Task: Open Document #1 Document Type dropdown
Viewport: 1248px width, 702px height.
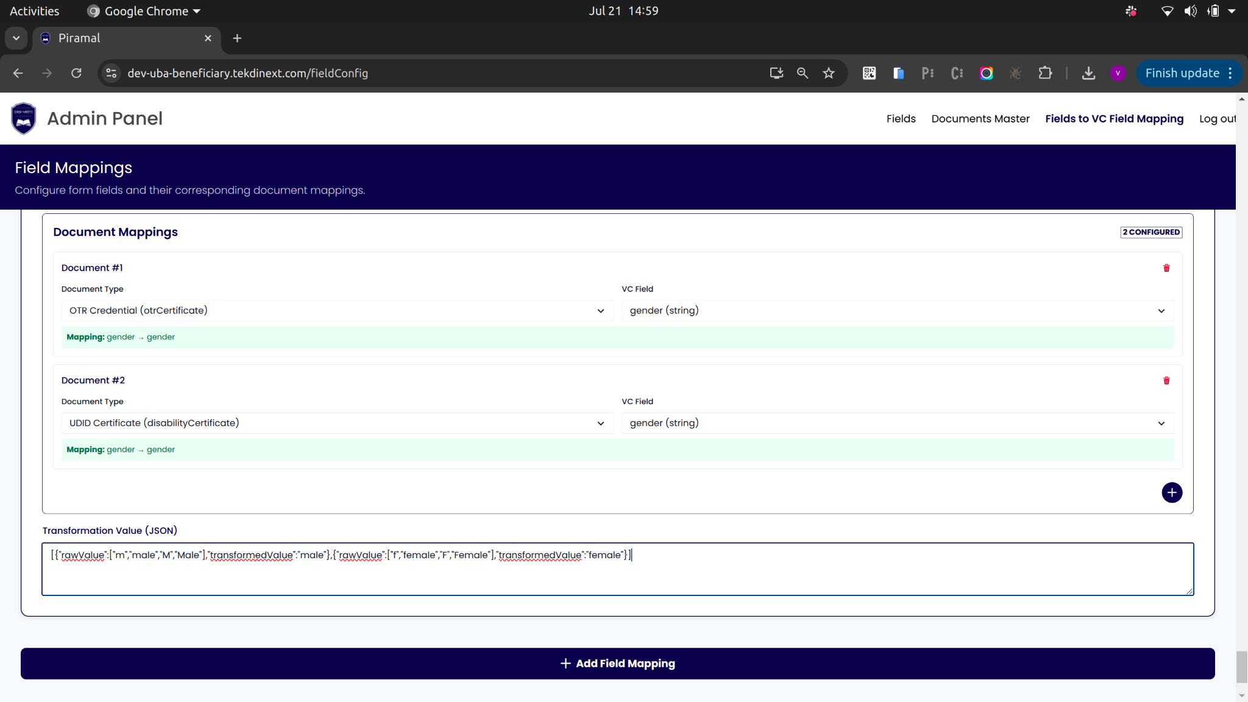Action: coord(337,311)
